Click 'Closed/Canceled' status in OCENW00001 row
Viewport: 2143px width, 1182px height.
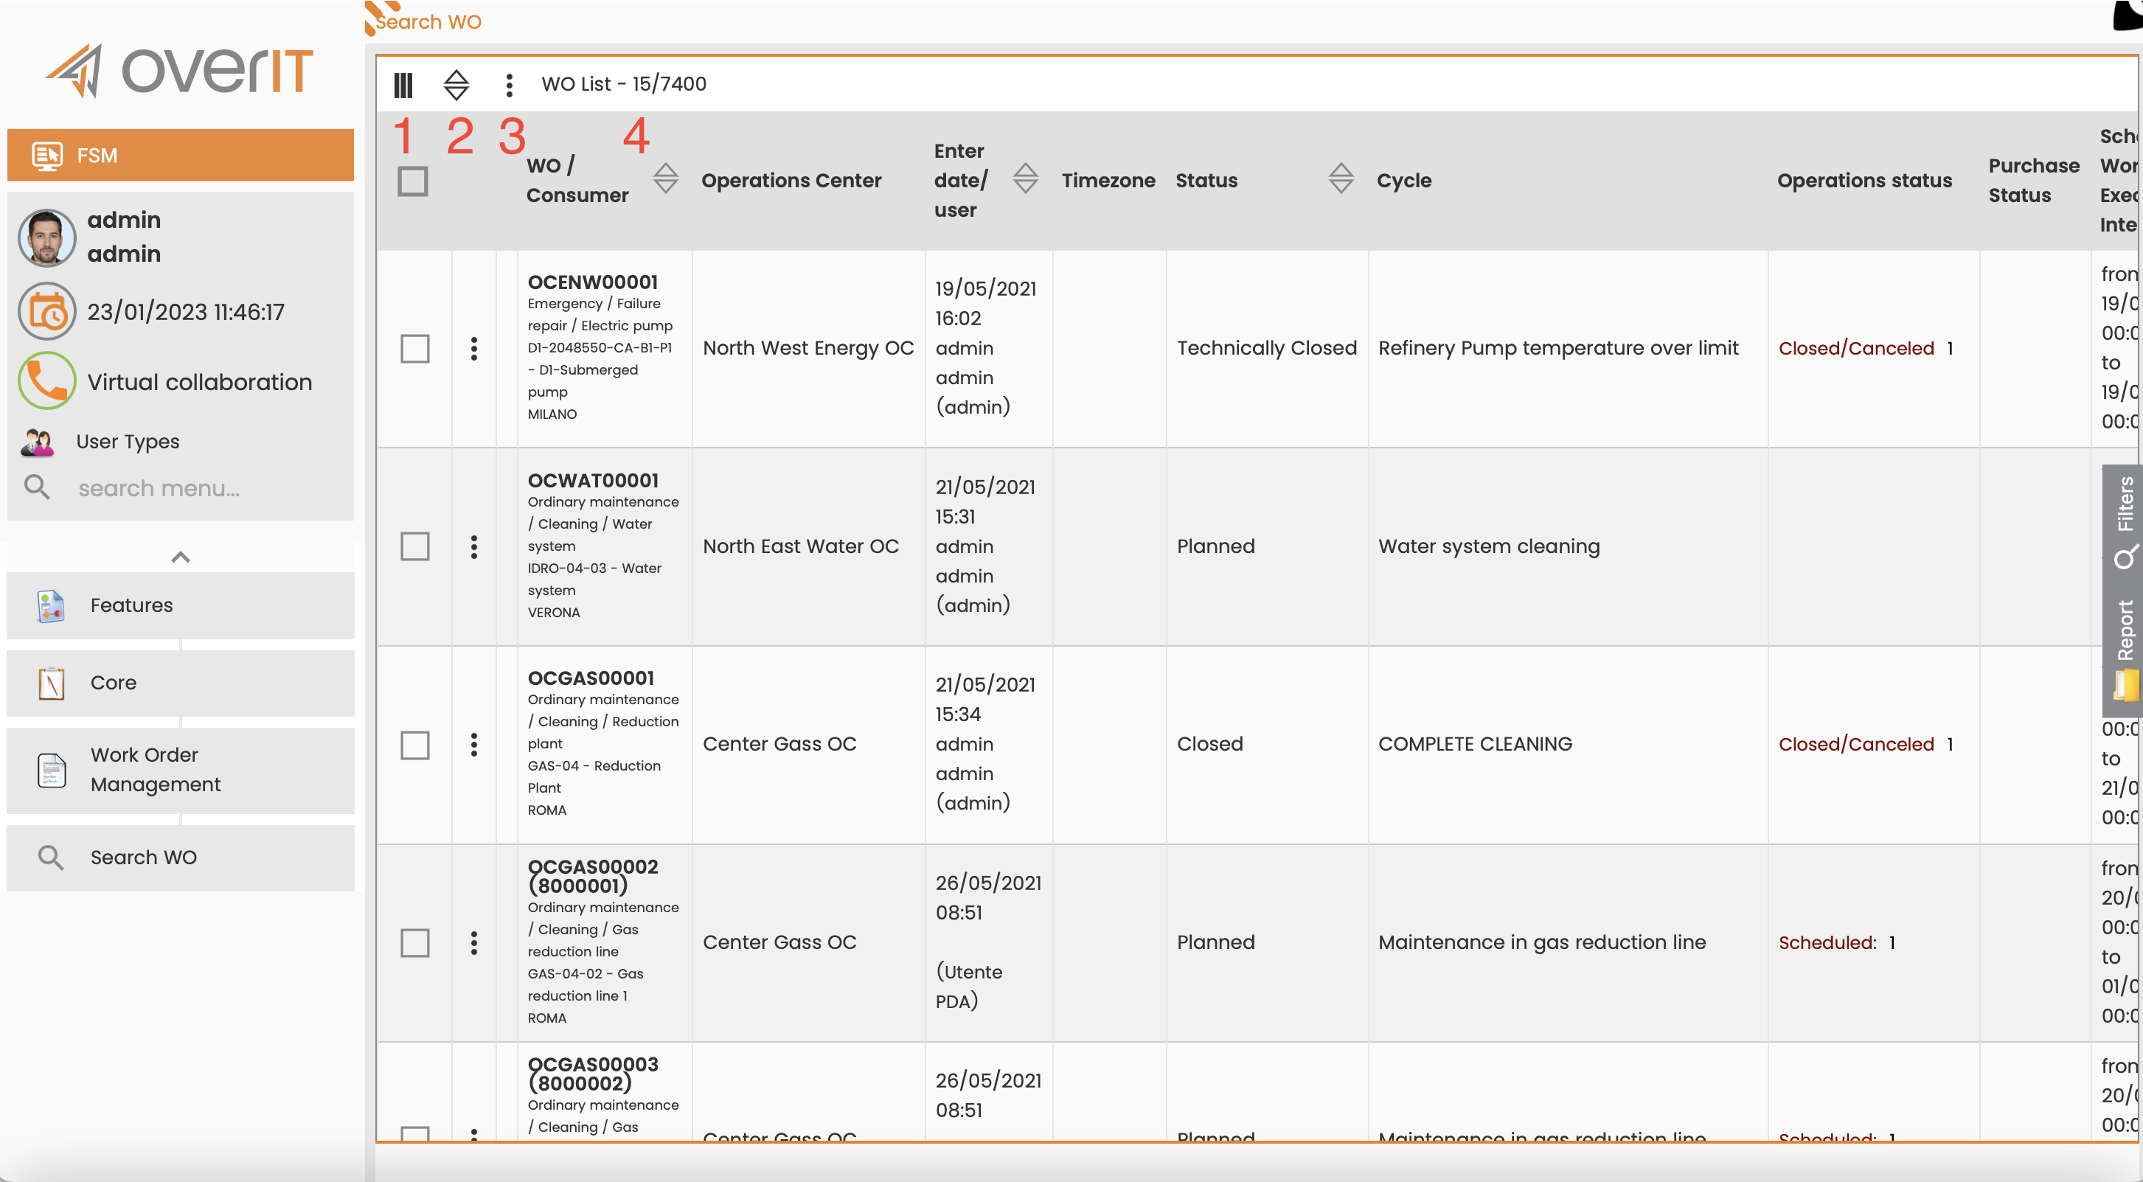point(1856,349)
